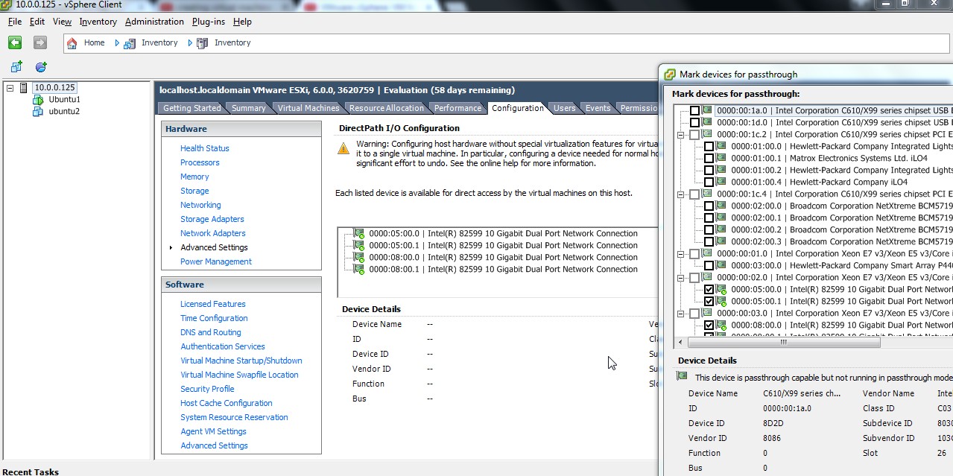
Task: Click card icon for 0000:00:1a.0 in passthrough dialog
Action: (707, 110)
